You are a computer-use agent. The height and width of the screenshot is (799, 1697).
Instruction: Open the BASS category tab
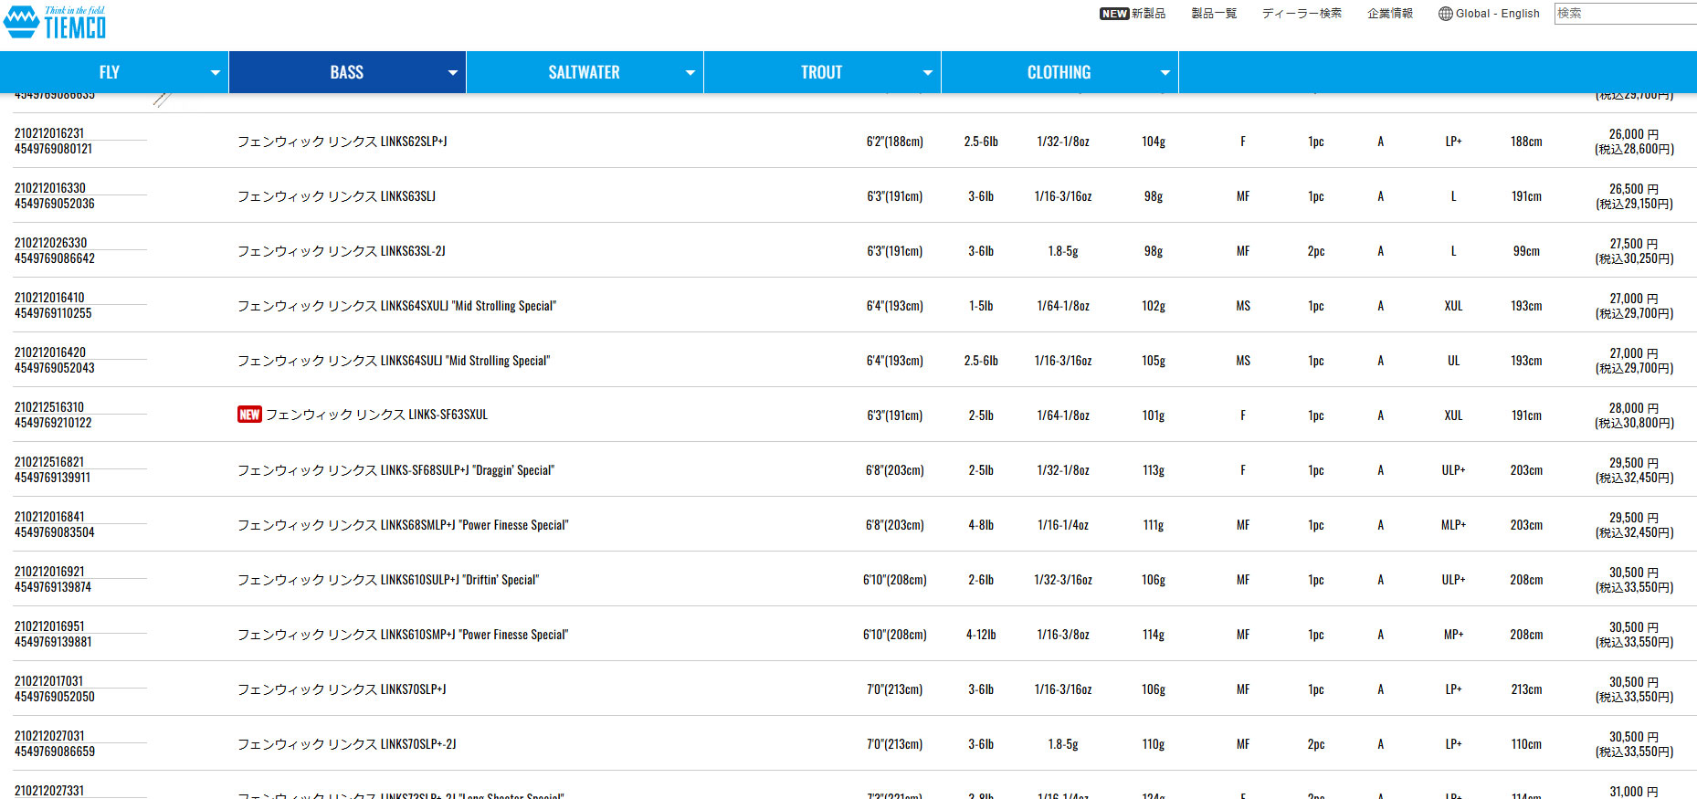pyautogui.click(x=346, y=73)
